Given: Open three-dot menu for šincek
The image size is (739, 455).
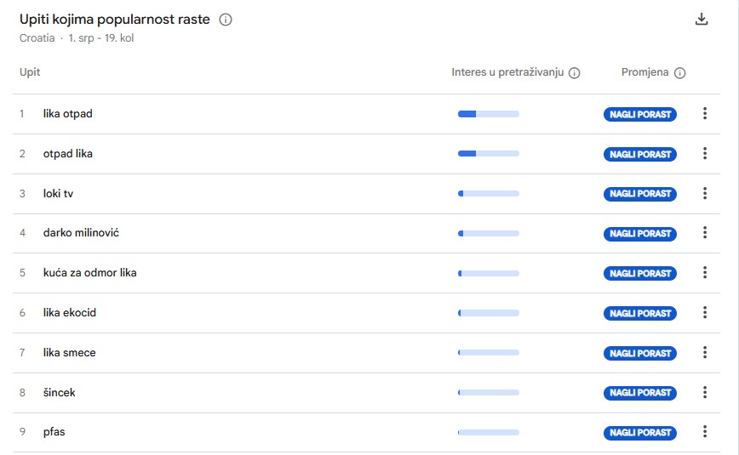Looking at the screenshot, I should [x=705, y=392].
